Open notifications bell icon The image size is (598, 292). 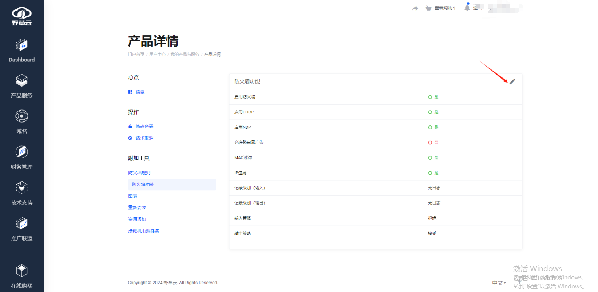(x=467, y=8)
